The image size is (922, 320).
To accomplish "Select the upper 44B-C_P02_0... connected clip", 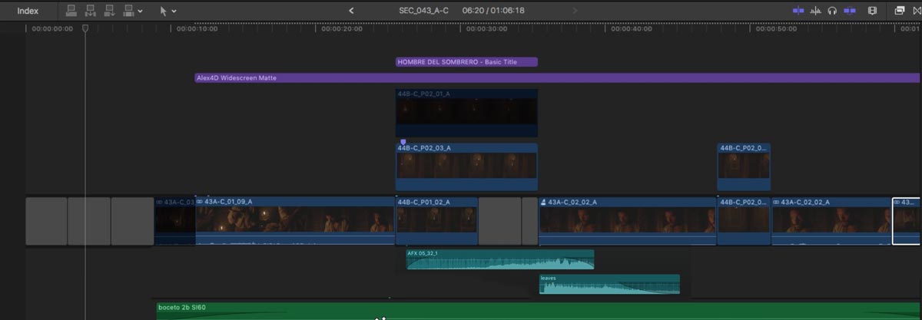I will click(x=744, y=167).
